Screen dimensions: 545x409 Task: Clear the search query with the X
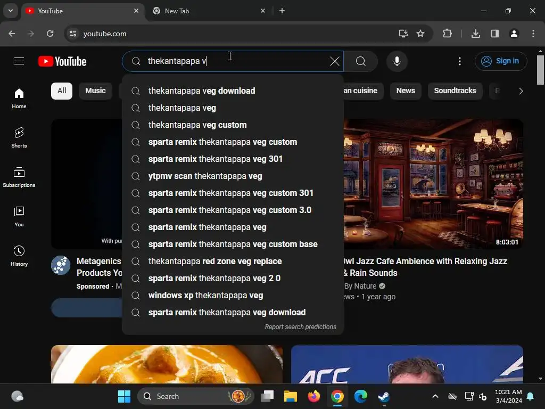point(335,61)
